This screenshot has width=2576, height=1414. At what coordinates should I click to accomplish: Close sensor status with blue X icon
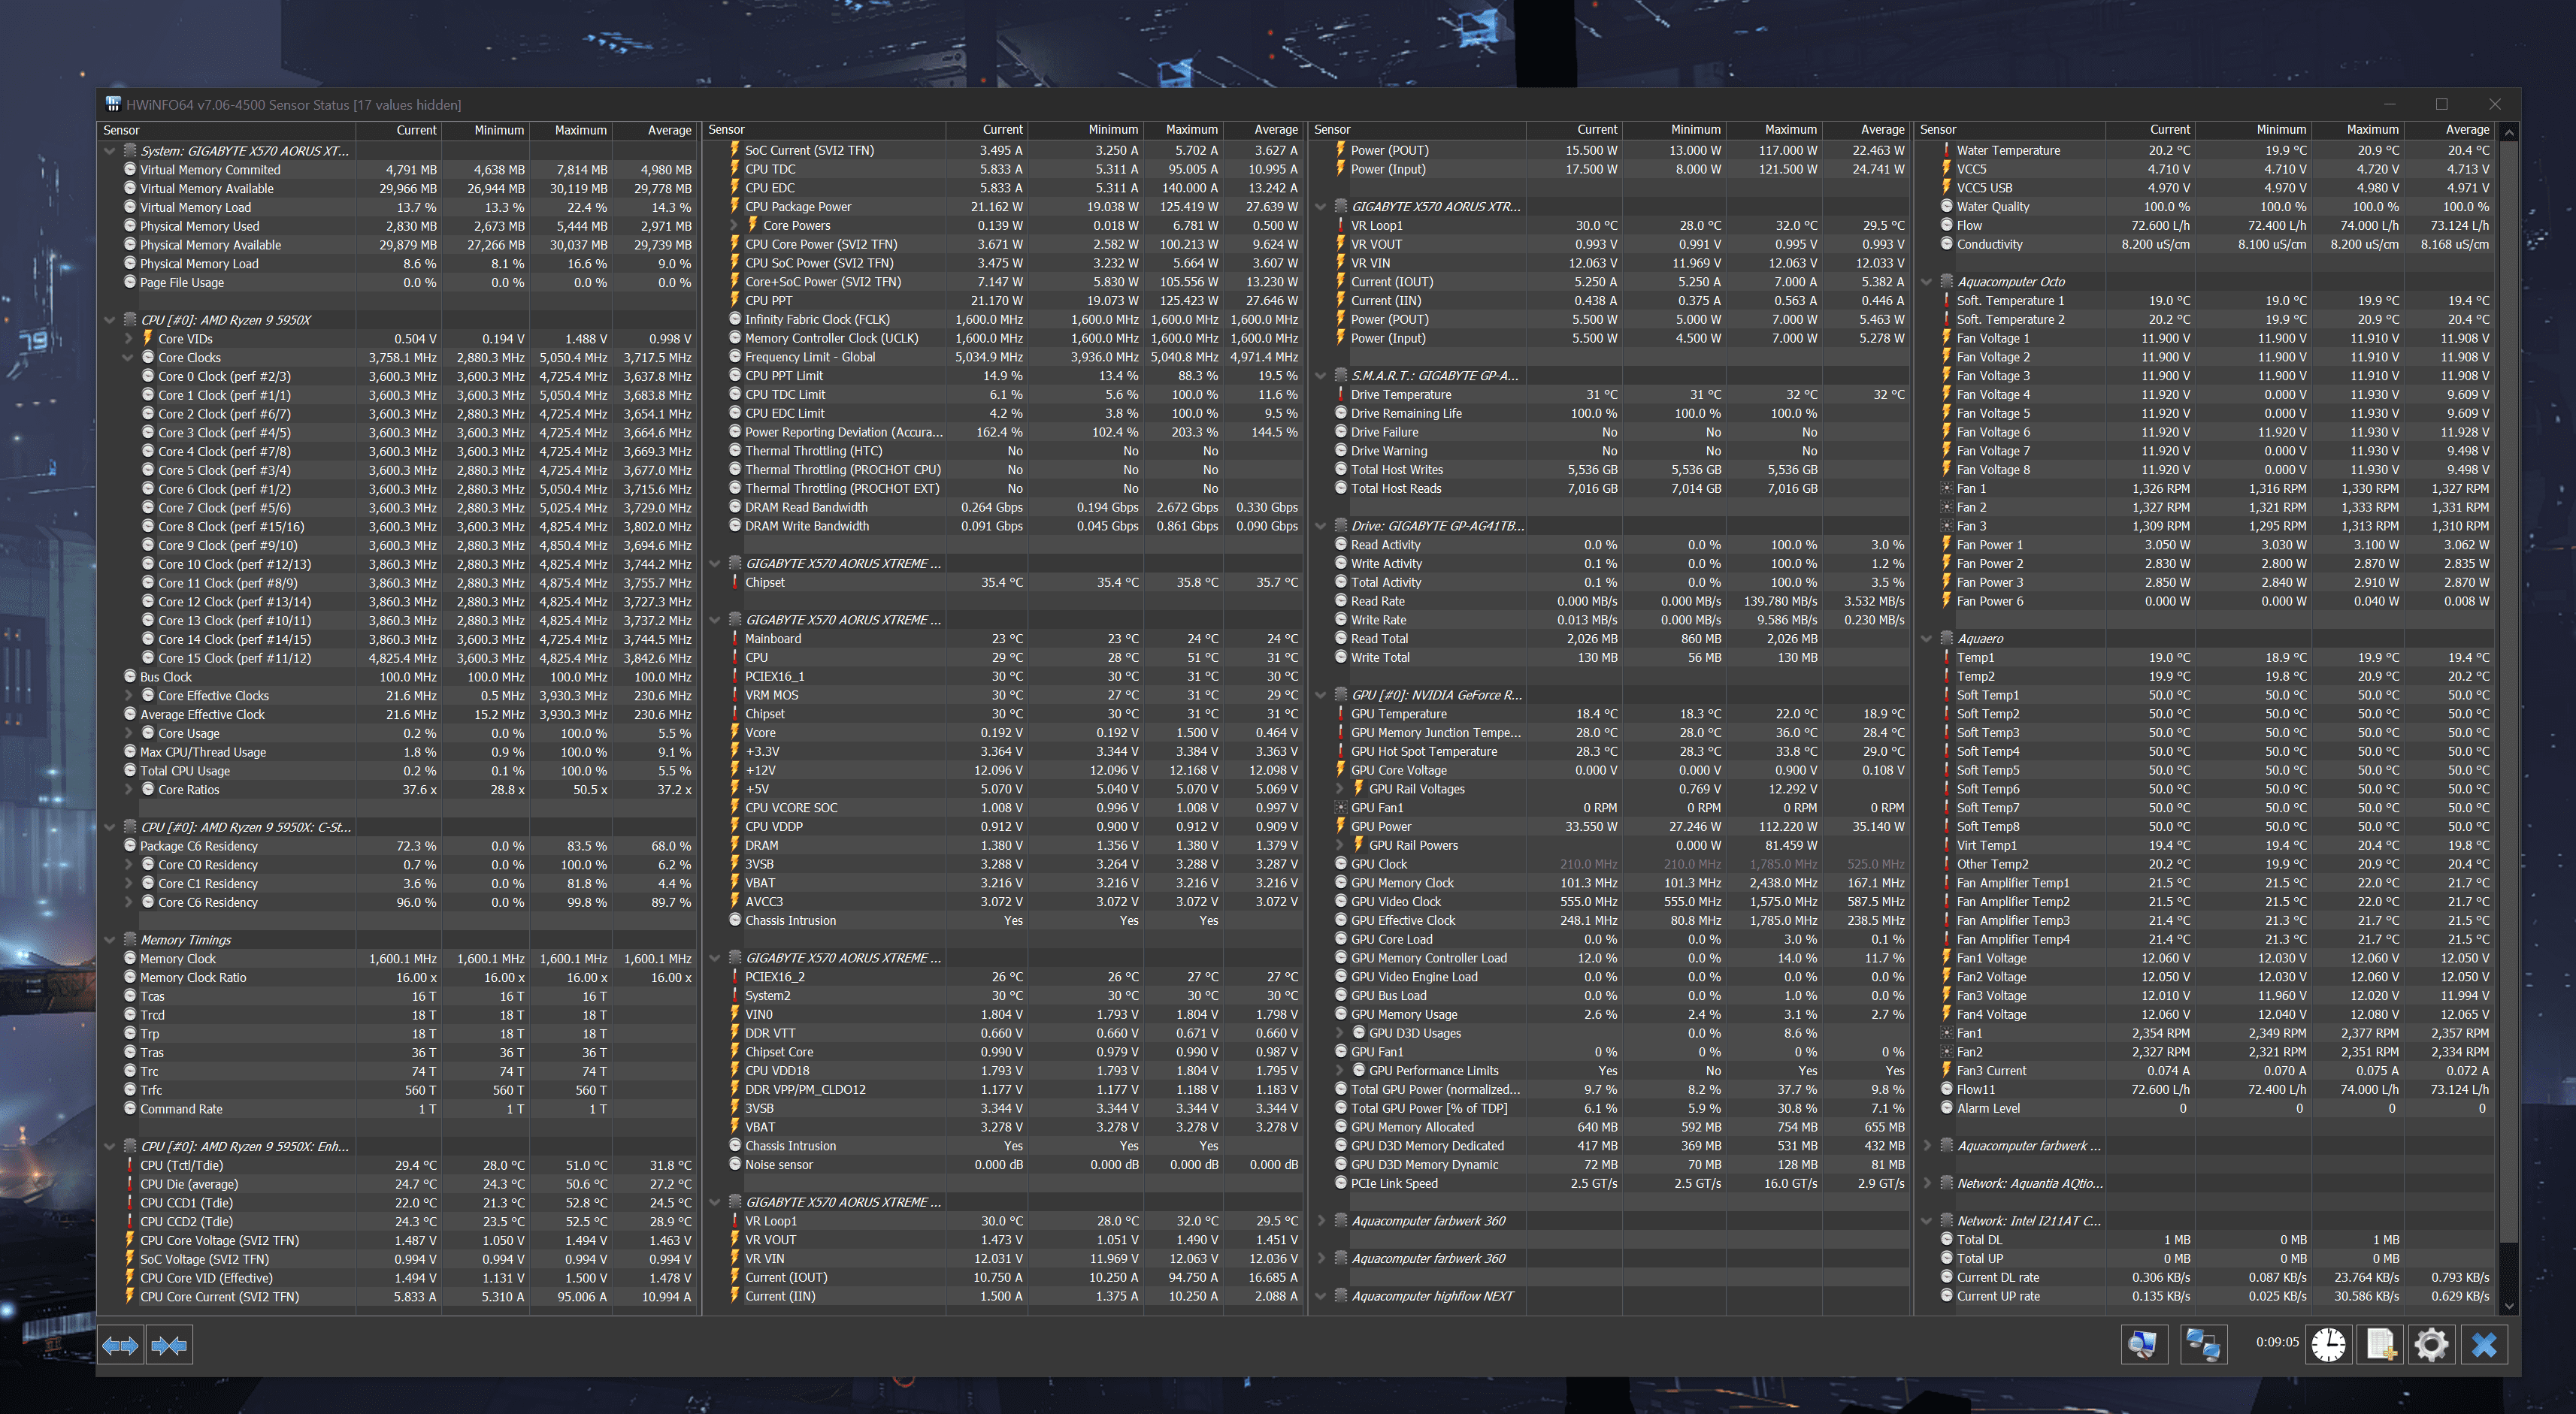pyautogui.click(x=2484, y=1344)
